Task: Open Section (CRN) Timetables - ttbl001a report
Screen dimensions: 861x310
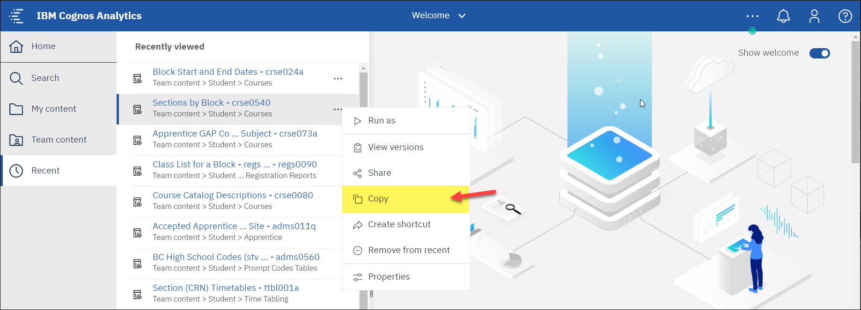Action: coord(226,288)
